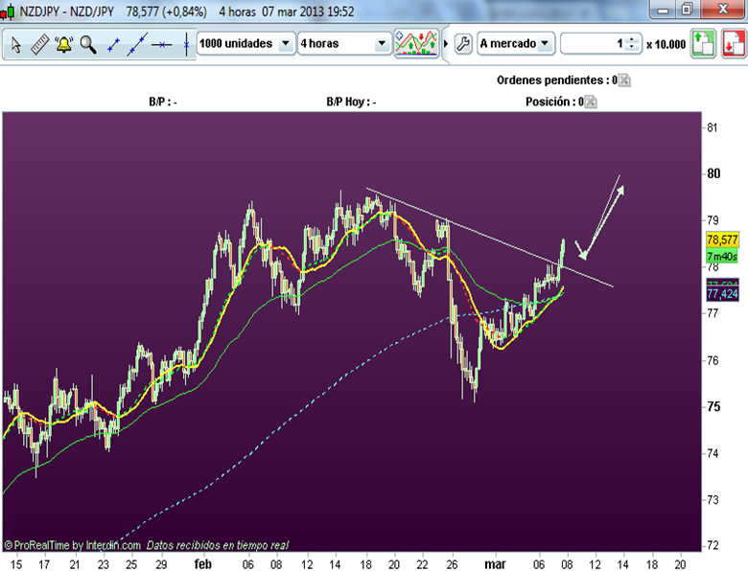This screenshot has height=571, width=748.
Task: Open the 4 horas timeframe dropdown
Action: 343,43
